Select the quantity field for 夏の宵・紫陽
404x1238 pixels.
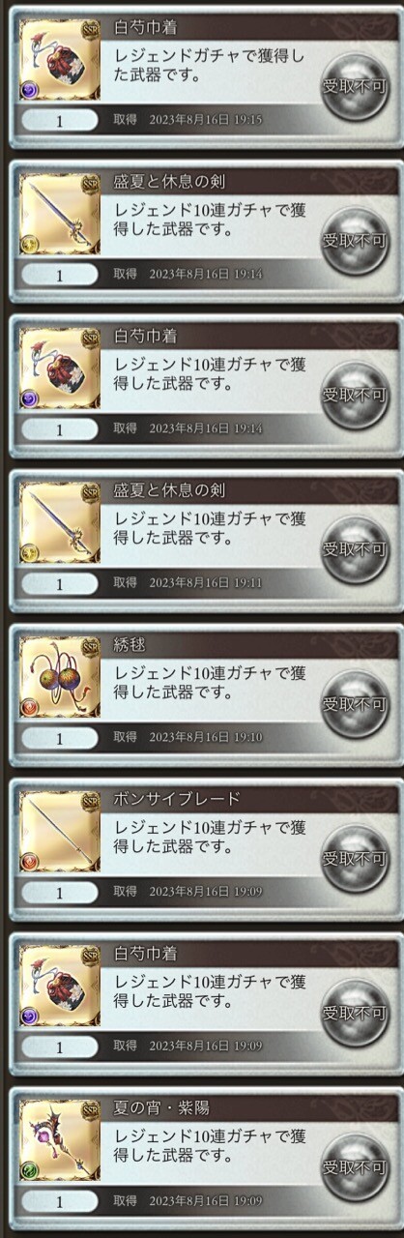pyautogui.click(x=59, y=1201)
